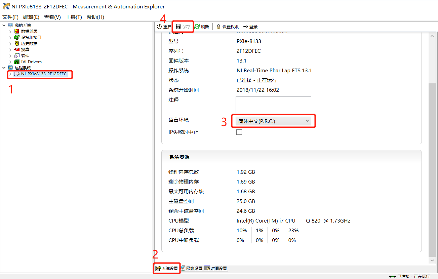Select the 设备和接口 tree icon
Screen dimensions: 438x279
(17, 38)
